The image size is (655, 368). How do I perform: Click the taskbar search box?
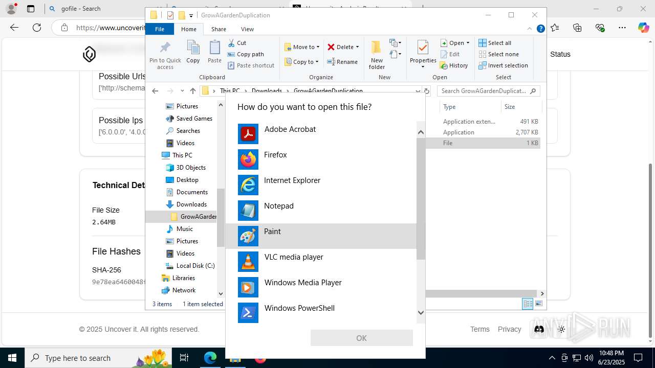click(97, 358)
